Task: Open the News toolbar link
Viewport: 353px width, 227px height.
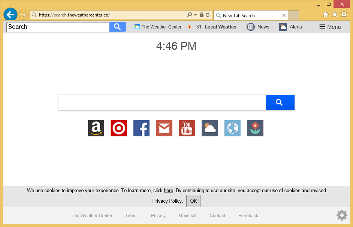Action: pos(263,27)
